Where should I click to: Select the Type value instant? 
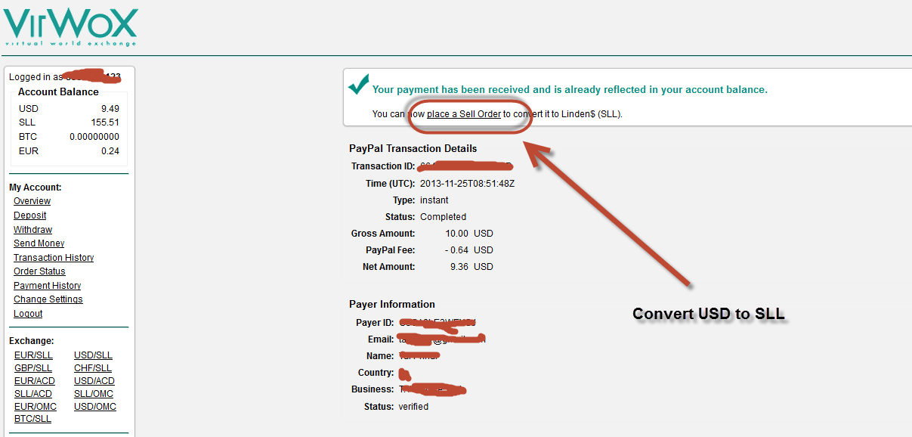[x=434, y=200]
